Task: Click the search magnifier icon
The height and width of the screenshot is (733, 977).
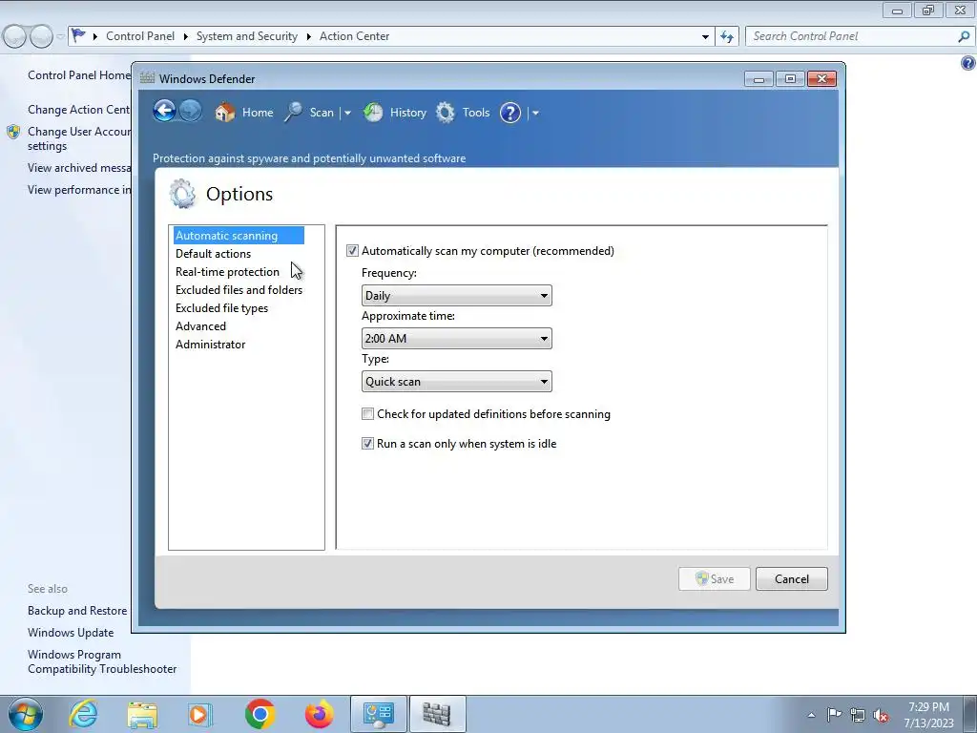Action: pos(964,36)
